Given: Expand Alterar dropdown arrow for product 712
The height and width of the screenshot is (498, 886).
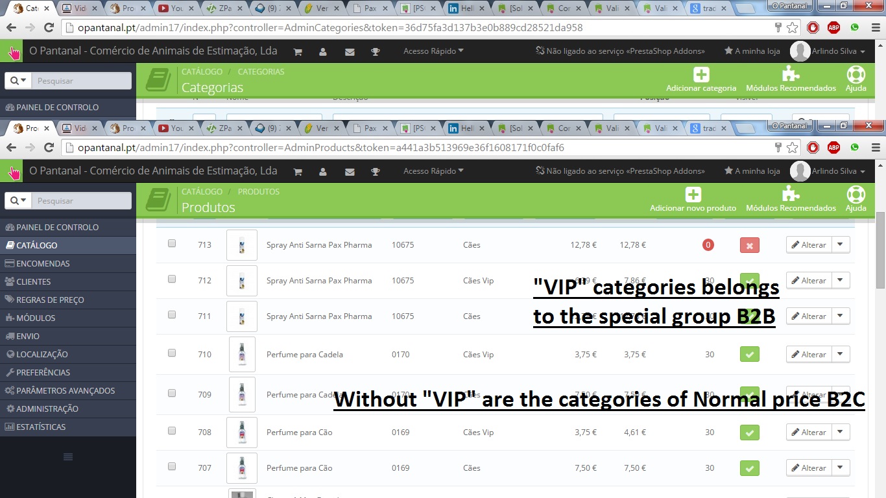Looking at the screenshot, I should 841,280.
